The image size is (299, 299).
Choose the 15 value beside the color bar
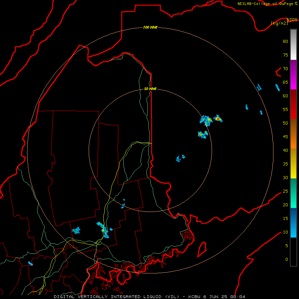tap(285, 218)
